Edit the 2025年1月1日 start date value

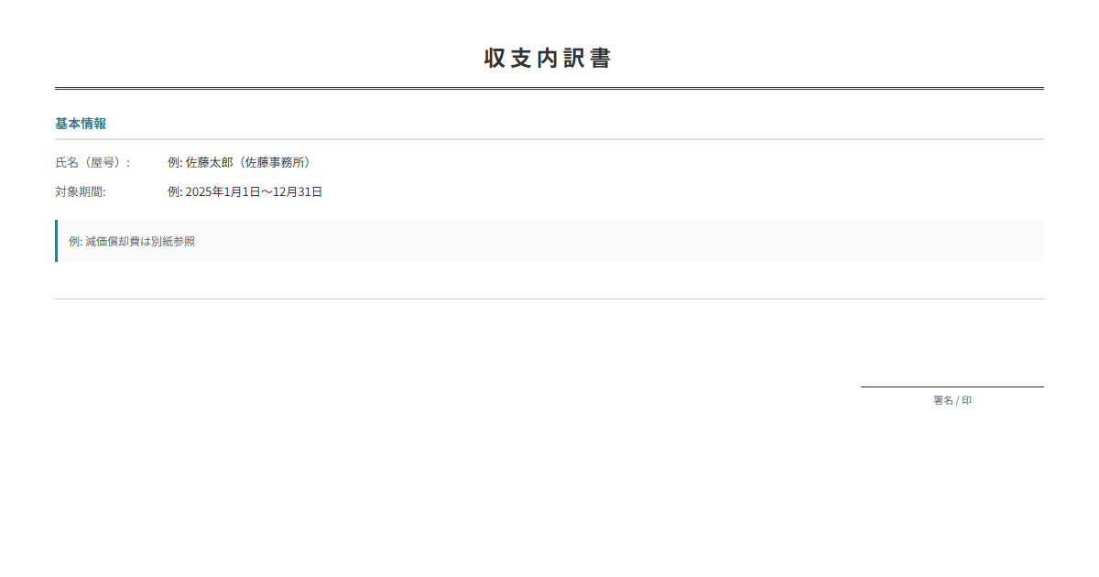point(217,192)
